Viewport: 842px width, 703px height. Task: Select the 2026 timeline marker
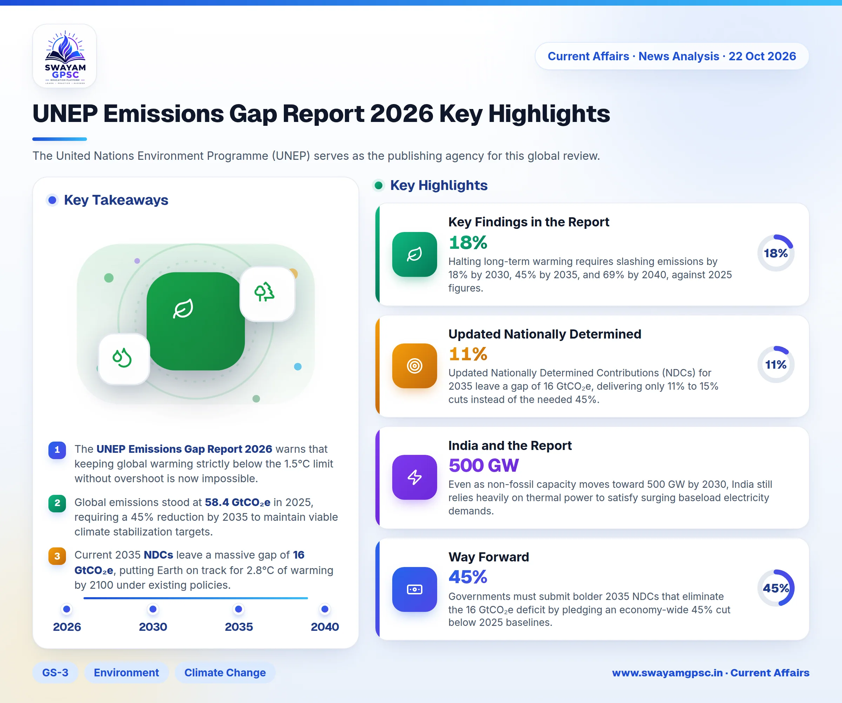(x=67, y=609)
